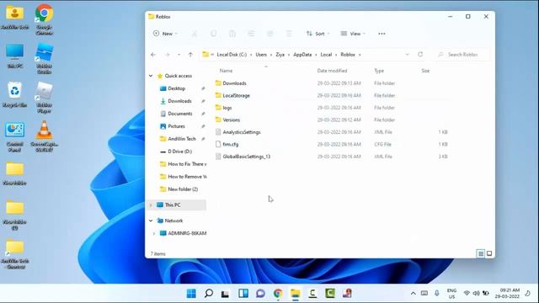Screen dimensions: 539x303
Task: Open the Windows Start menu
Action: coord(191,294)
